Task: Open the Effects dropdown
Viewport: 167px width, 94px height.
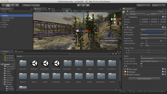Action: (76, 11)
